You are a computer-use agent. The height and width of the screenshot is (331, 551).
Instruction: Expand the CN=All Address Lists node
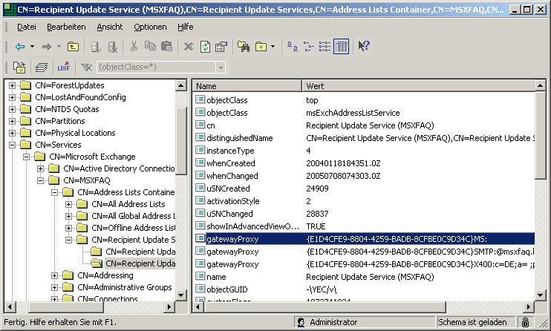pyautogui.click(x=68, y=204)
